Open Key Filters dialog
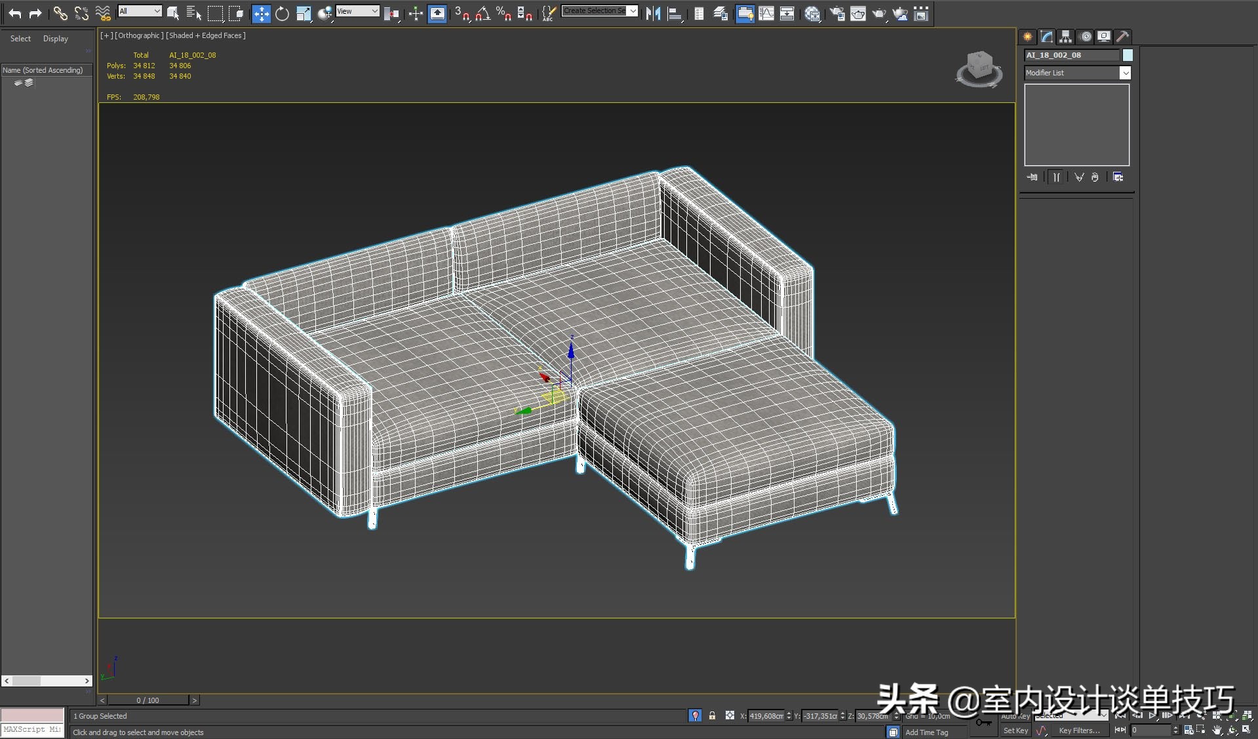Screen dimensions: 1258x739 tap(1079, 730)
